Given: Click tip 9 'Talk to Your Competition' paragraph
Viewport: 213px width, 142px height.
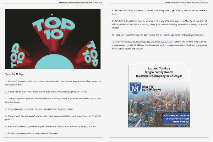Looking at the screenshot, I should click(x=159, y=24).
